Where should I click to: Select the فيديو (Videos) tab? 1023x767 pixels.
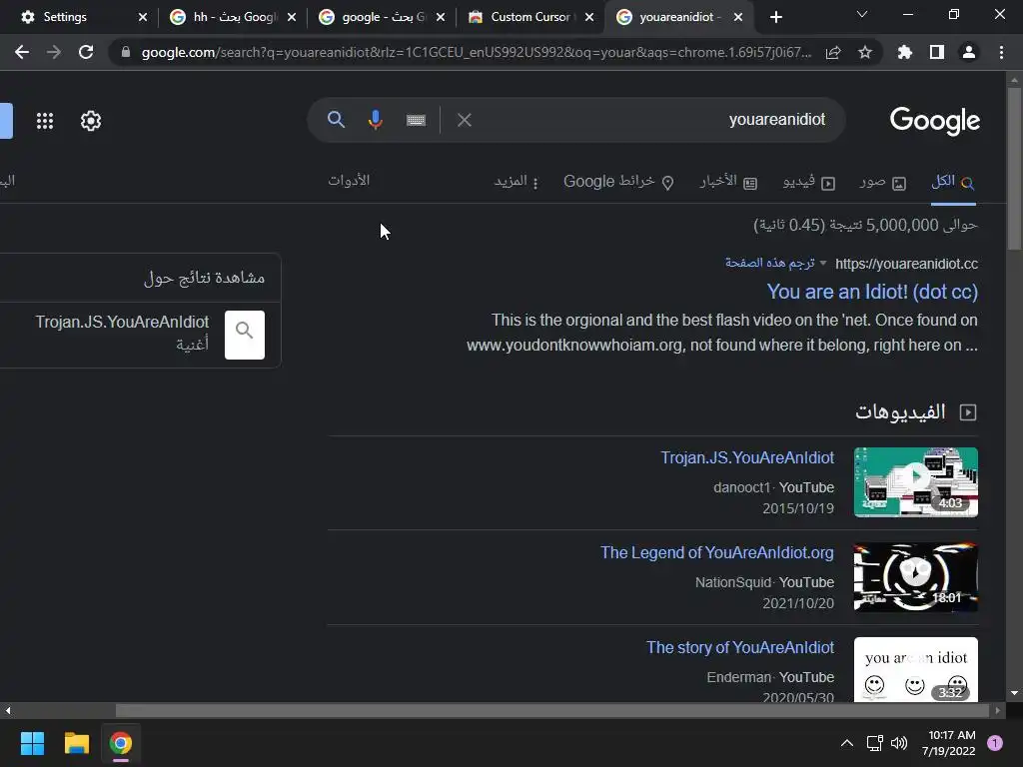point(809,182)
